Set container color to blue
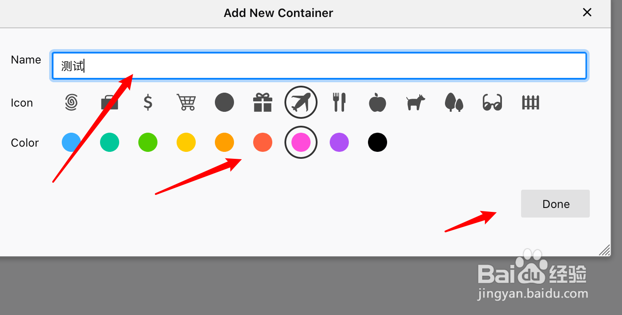622x315 pixels. tap(71, 142)
